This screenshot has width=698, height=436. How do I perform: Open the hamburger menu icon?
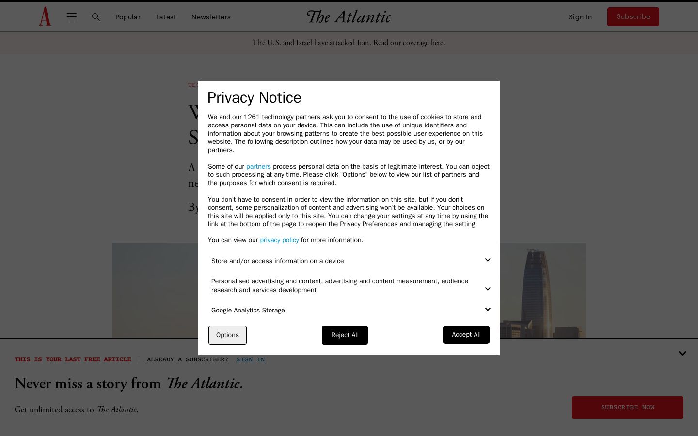point(72,17)
